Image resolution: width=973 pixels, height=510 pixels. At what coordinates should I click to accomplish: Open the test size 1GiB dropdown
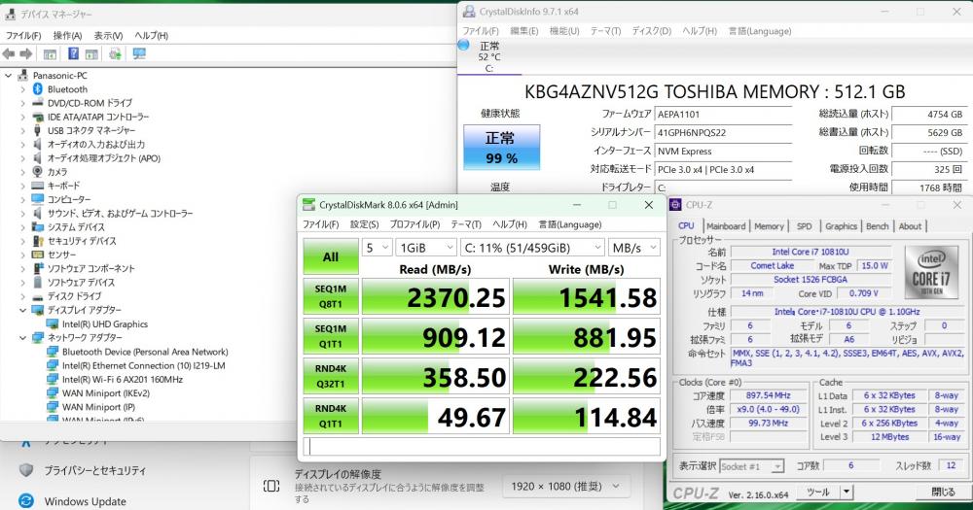[424, 248]
